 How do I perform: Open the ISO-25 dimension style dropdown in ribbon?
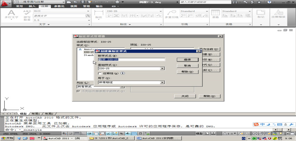coord(161,11)
